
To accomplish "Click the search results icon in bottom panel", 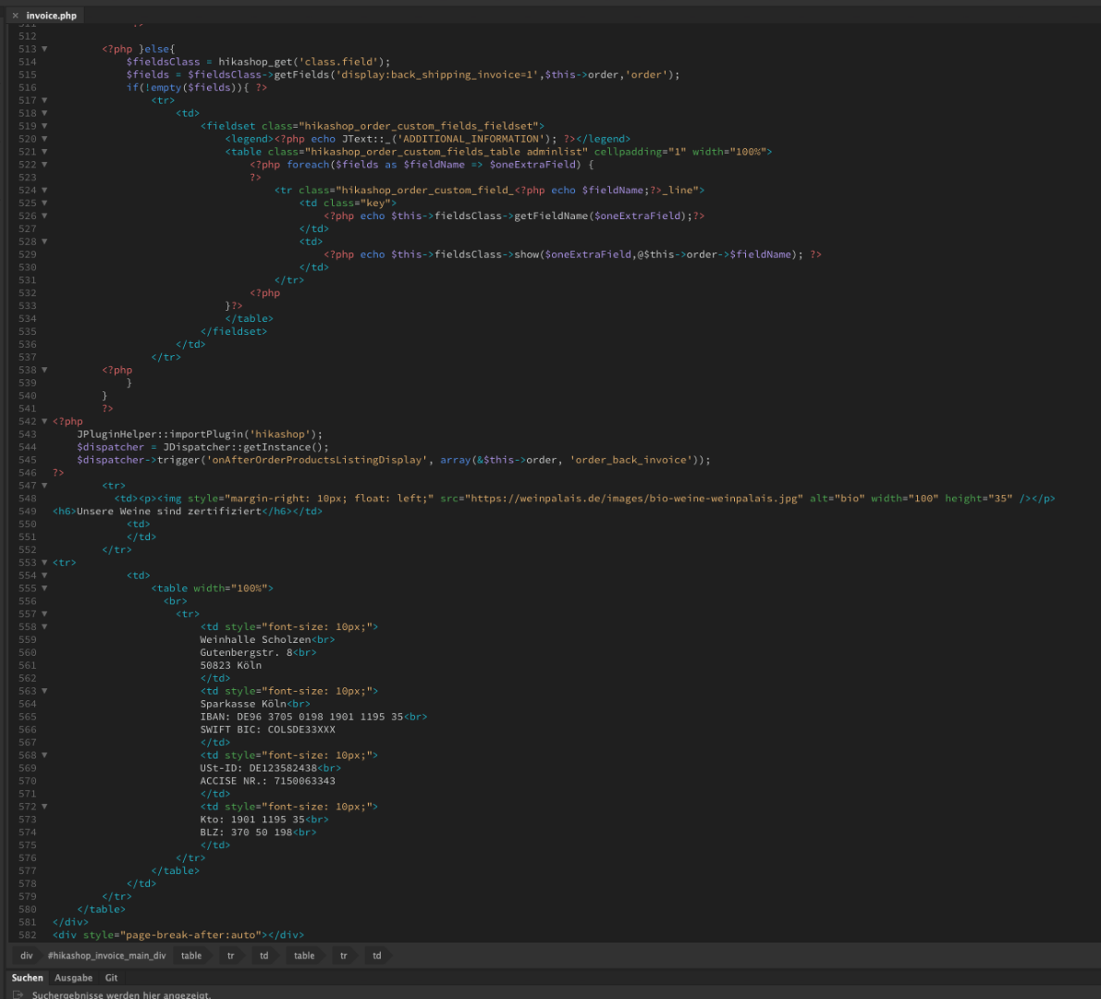I will [x=18, y=995].
